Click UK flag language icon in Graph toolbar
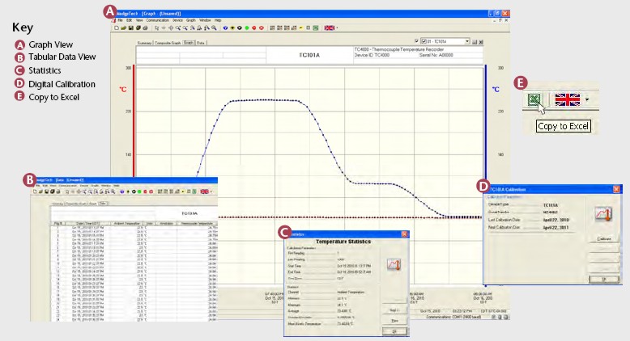Image resolution: width=630 pixels, height=341 pixels. coord(329,28)
